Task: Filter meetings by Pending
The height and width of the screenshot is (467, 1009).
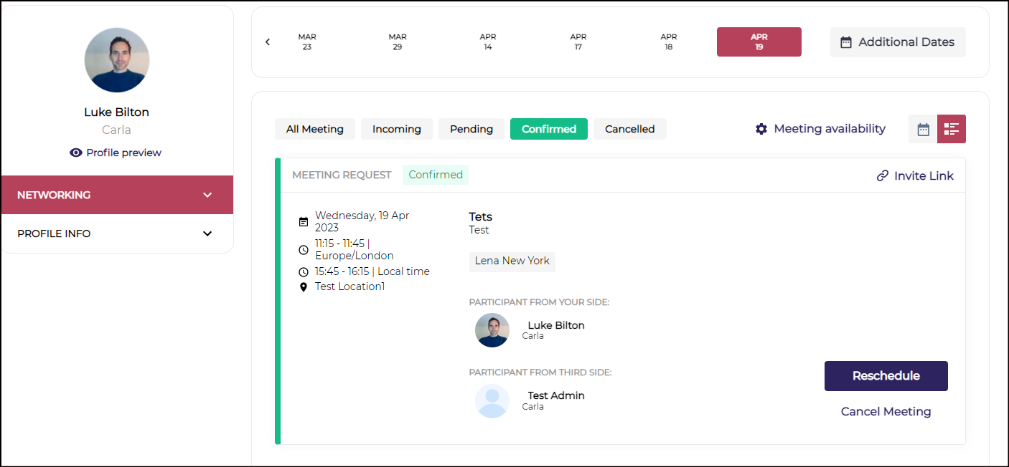Action: click(471, 129)
